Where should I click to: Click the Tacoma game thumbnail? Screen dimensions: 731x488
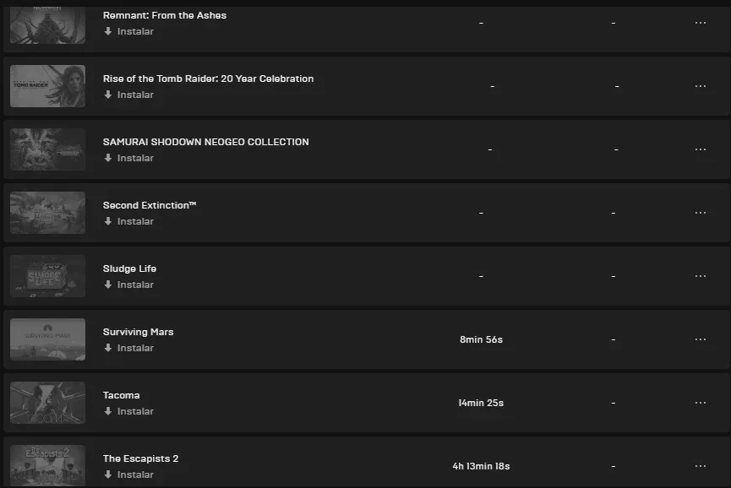[x=47, y=403]
